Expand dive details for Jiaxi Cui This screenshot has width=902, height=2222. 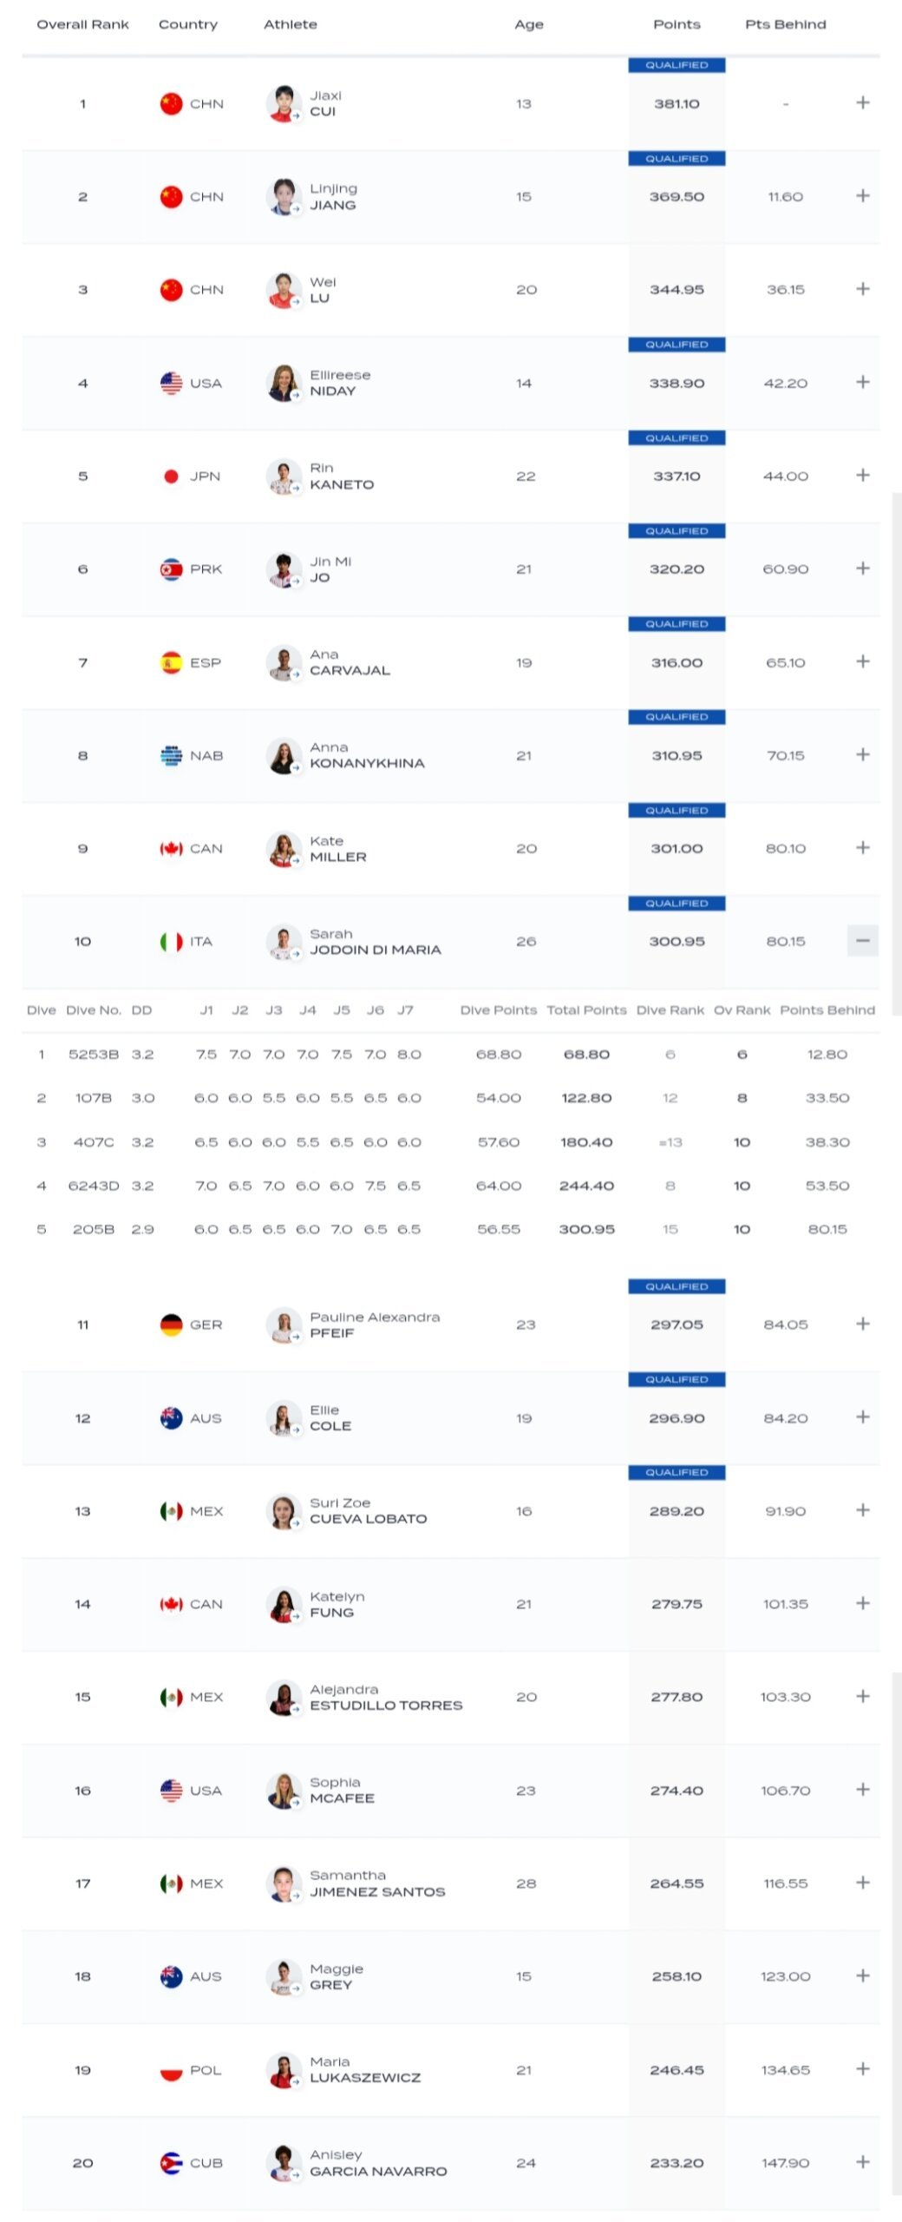[x=862, y=103]
